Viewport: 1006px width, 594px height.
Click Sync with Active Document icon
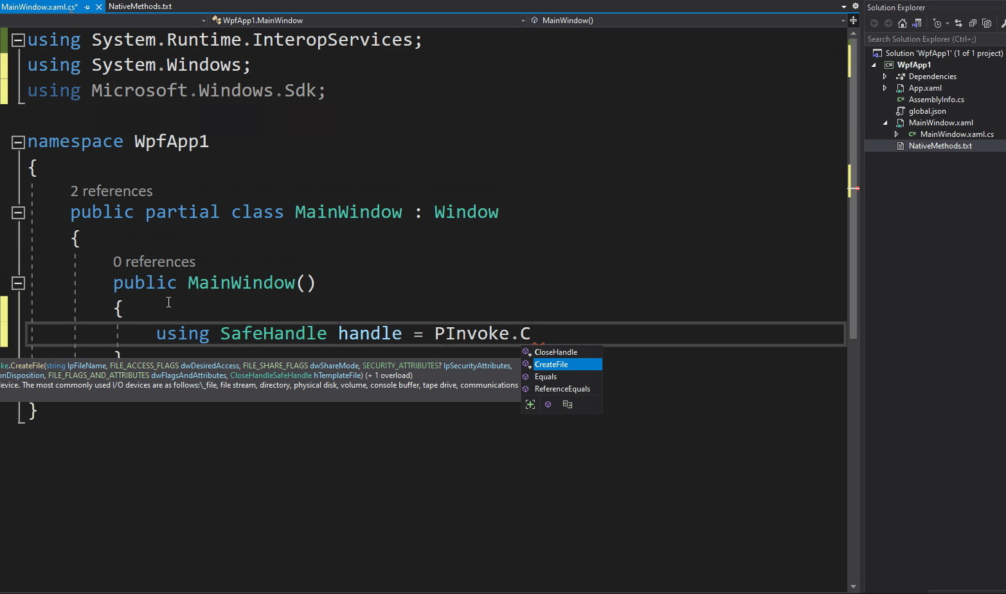pyautogui.click(x=958, y=23)
